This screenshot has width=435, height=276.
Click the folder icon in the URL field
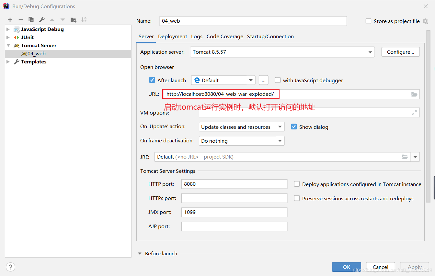pyautogui.click(x=414, y=94)
